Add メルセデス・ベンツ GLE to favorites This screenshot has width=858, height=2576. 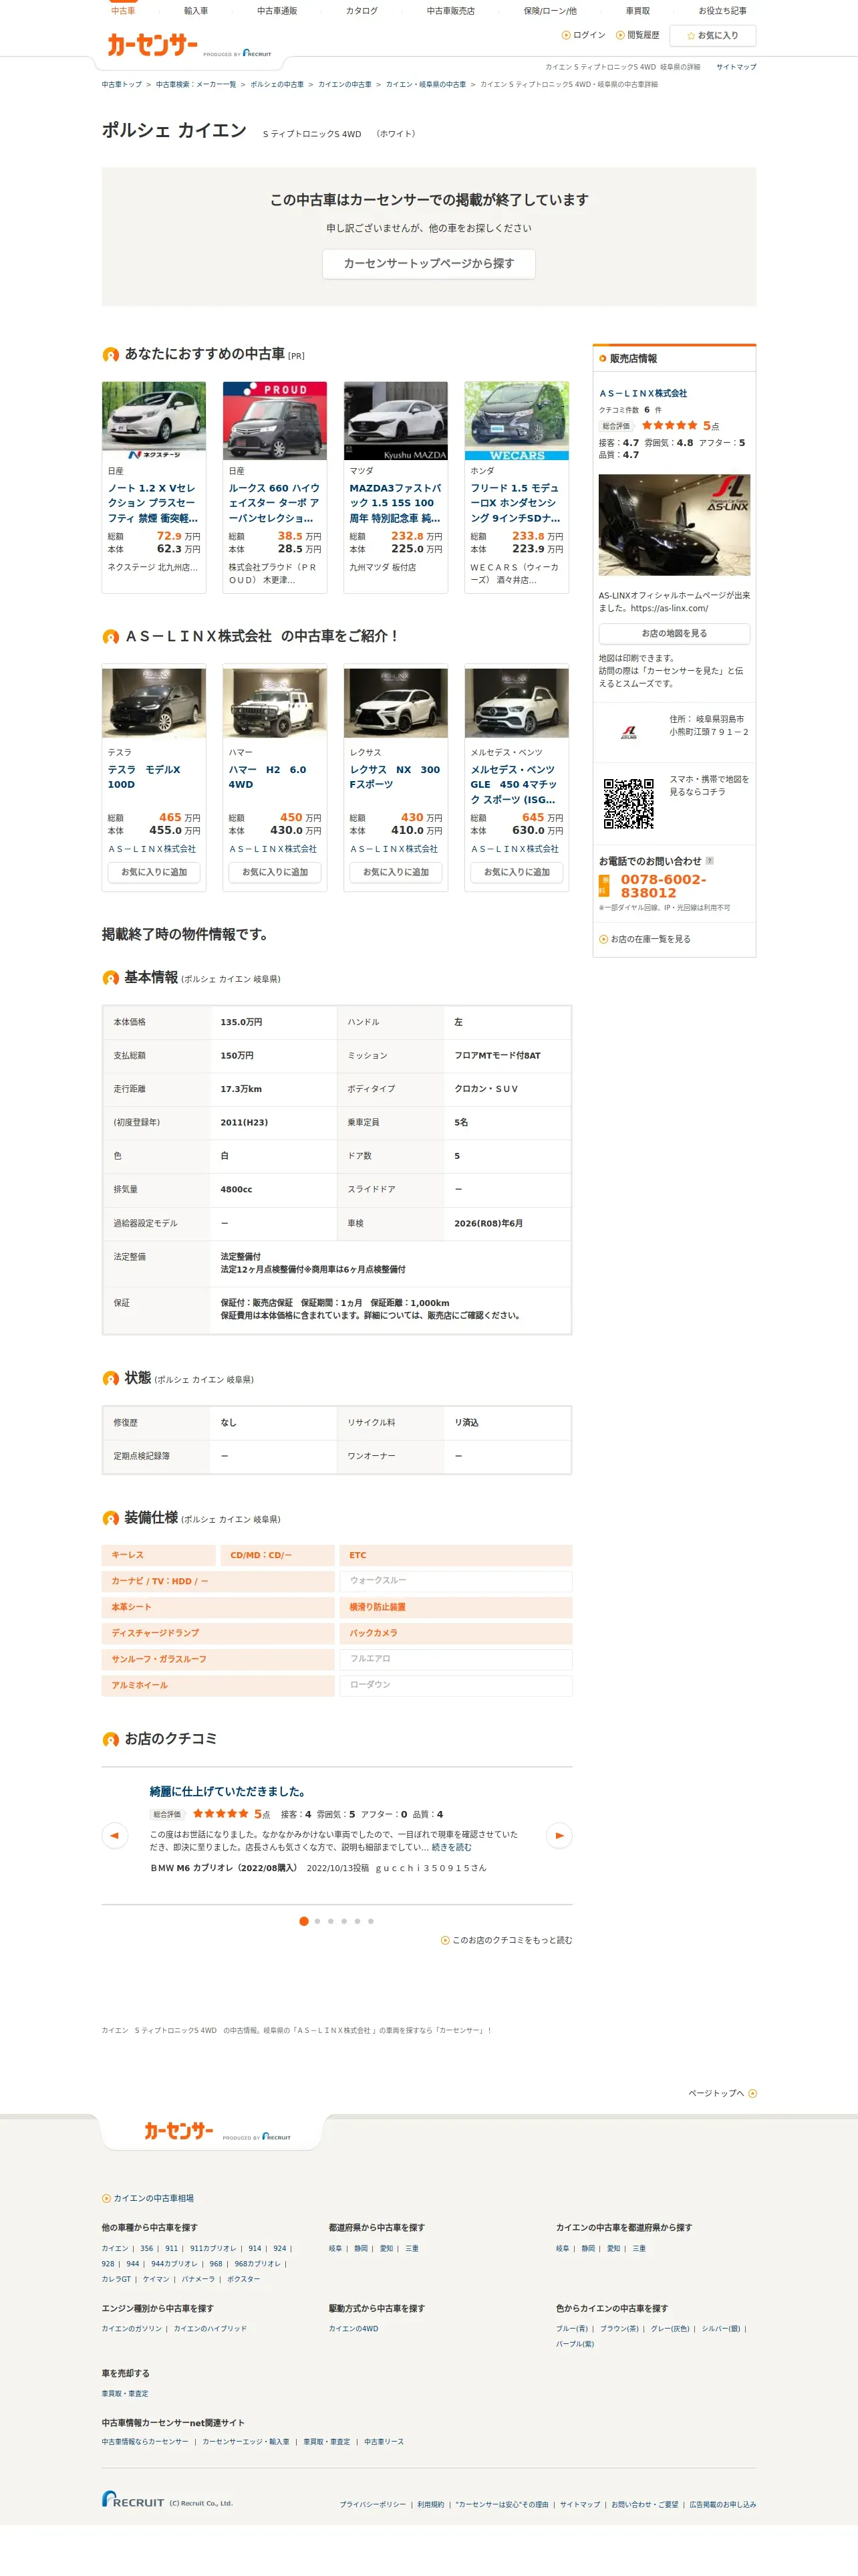(517, 872)
